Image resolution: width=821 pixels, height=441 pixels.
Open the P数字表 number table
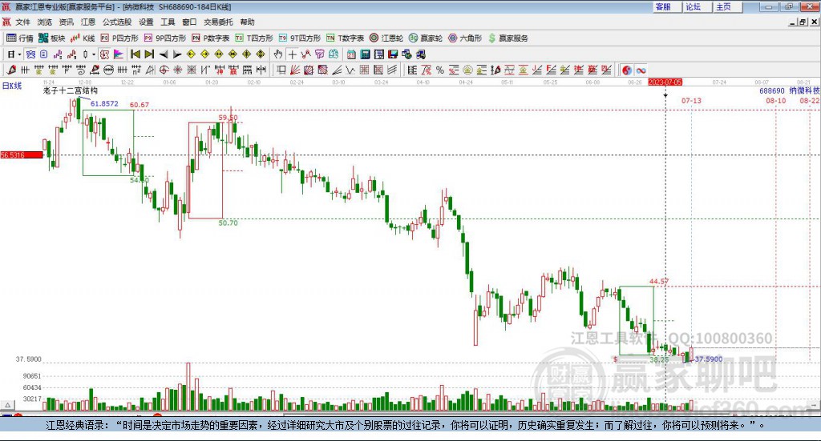pyautogui.click(x=211, y=38)
